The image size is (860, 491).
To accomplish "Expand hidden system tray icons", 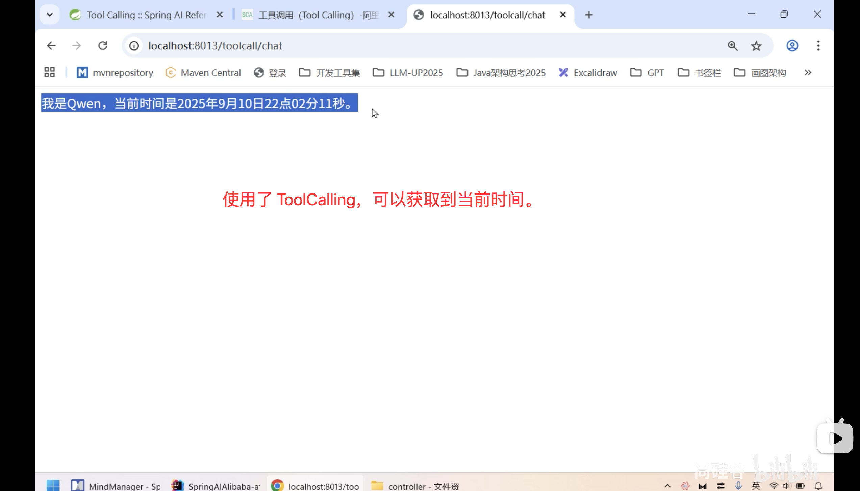I will coord(668,486).
